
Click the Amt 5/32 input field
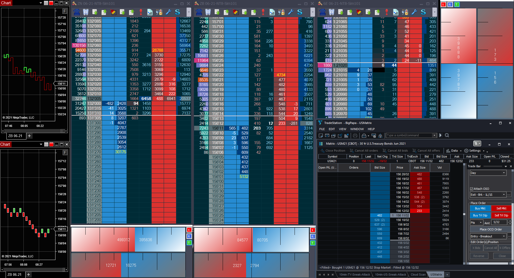499,222
